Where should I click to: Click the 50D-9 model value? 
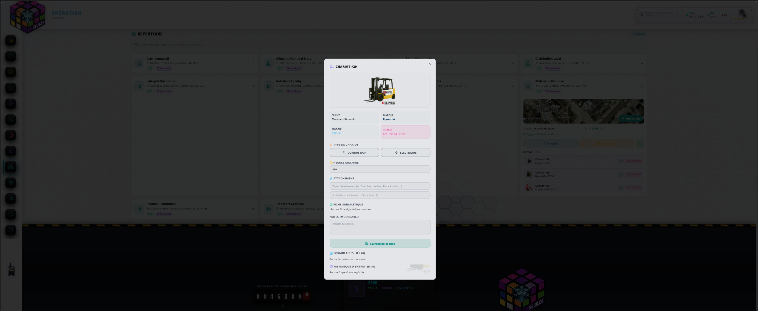tap(336, 133)
